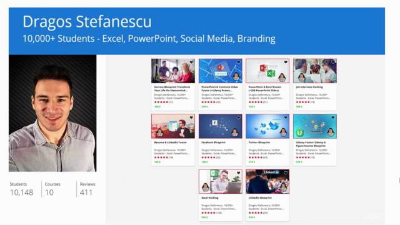The image size is (400, 225).
Task: Wishlist heart on PowerPoint & Camtasia course
Action: (x=239, y=62)
